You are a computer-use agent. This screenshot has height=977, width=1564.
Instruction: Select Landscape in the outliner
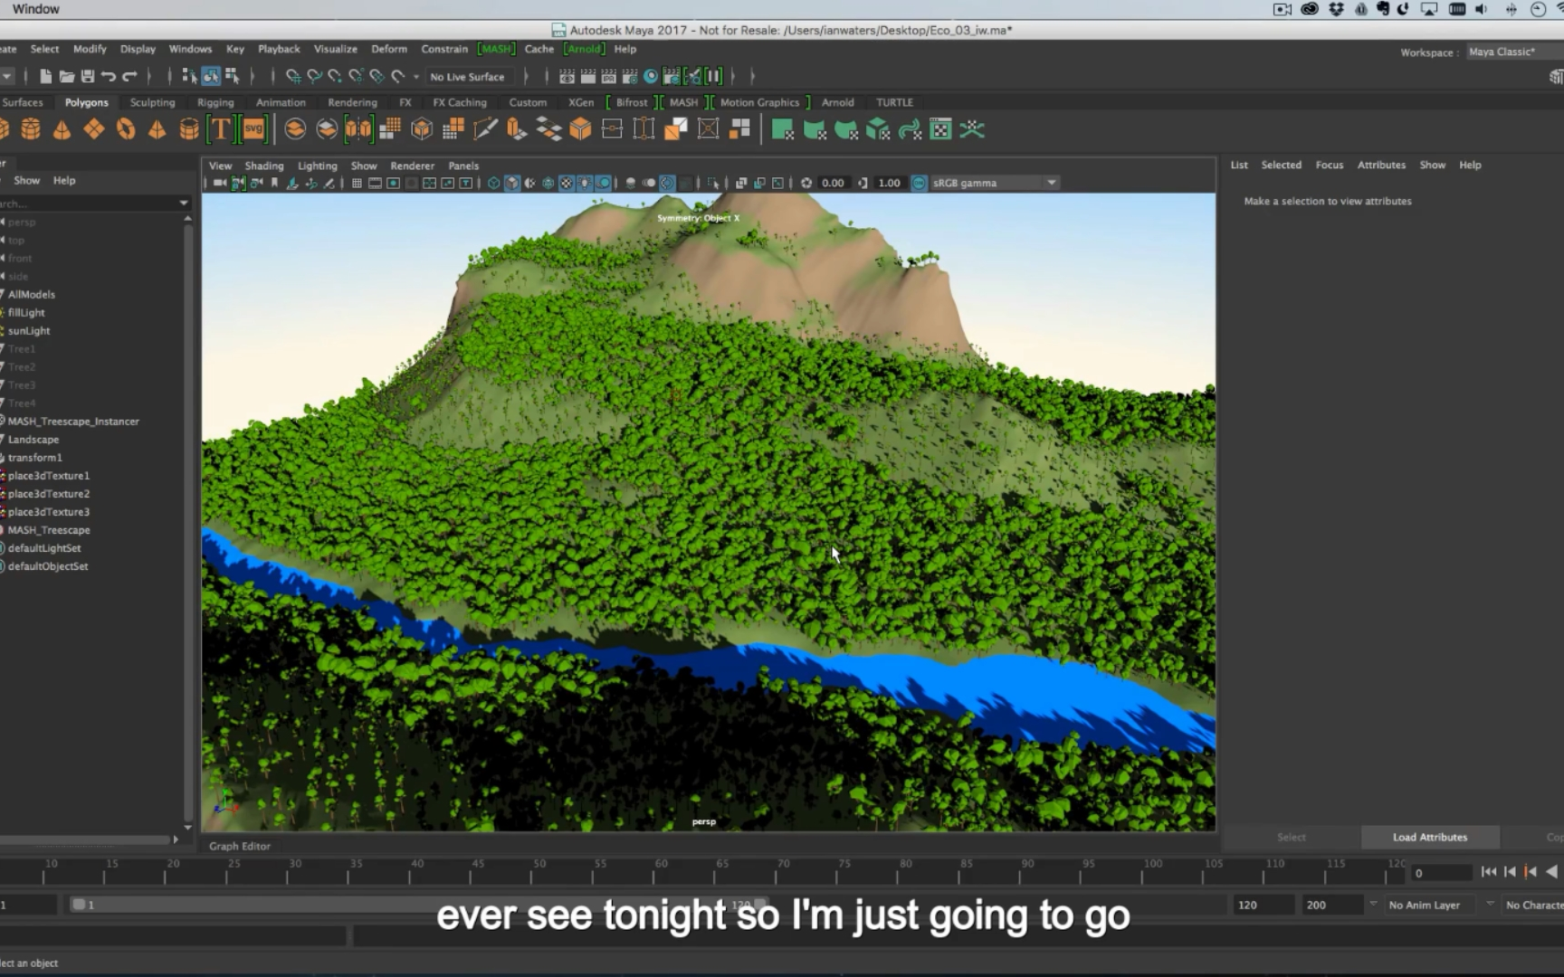(x=33, y=440)
